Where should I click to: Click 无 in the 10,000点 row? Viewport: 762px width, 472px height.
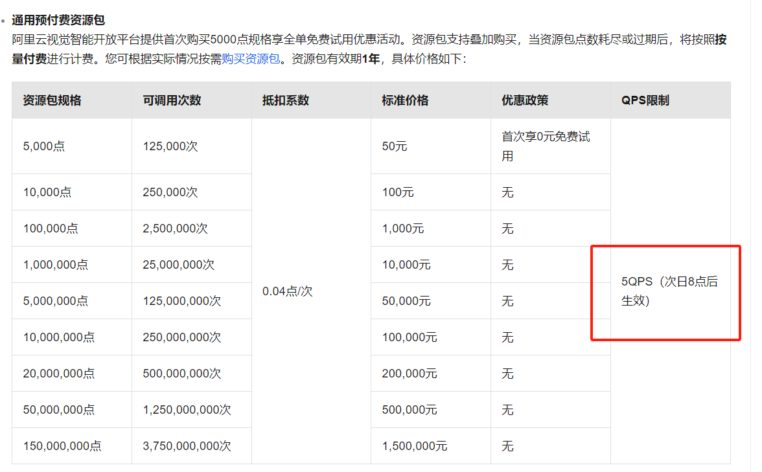click(507, 192)
